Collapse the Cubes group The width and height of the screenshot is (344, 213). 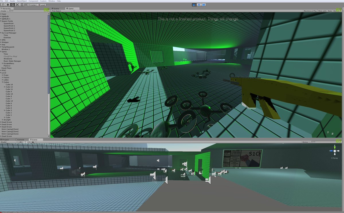tap(3, 82)
